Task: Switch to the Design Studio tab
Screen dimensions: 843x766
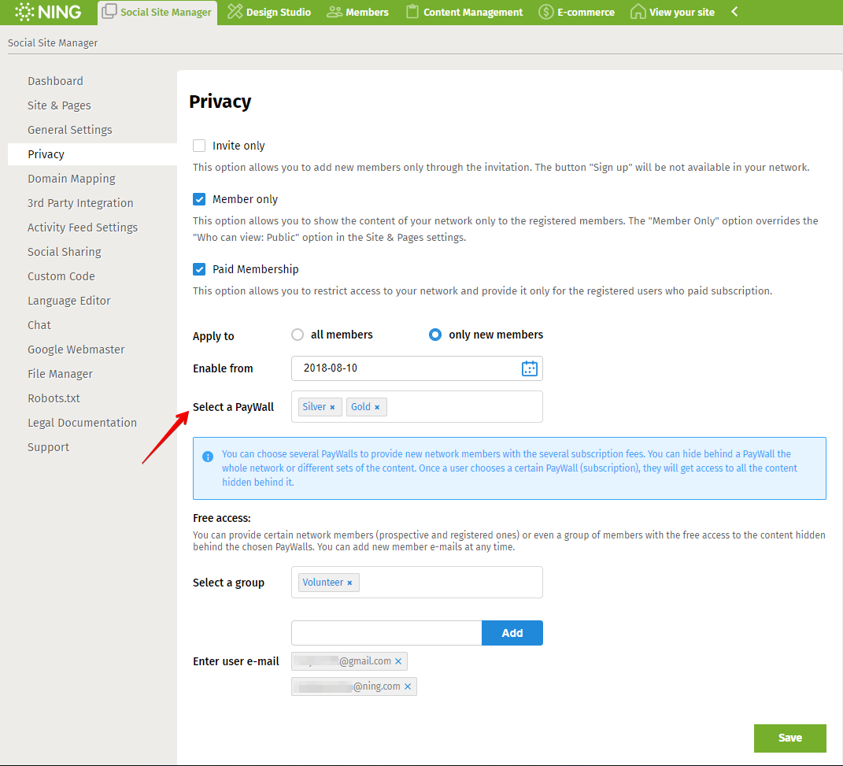Action: click(269, 12)
